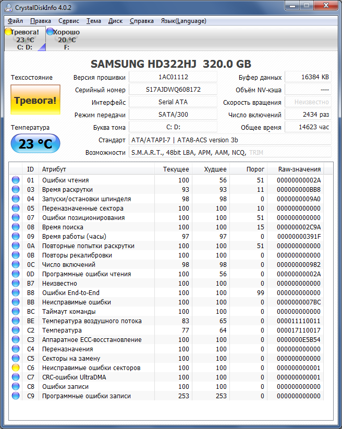The width and height of the screenshot is (342, 429).
Task: Click status orb for attribute 0C Число включений
Action: tap(16, 264)
